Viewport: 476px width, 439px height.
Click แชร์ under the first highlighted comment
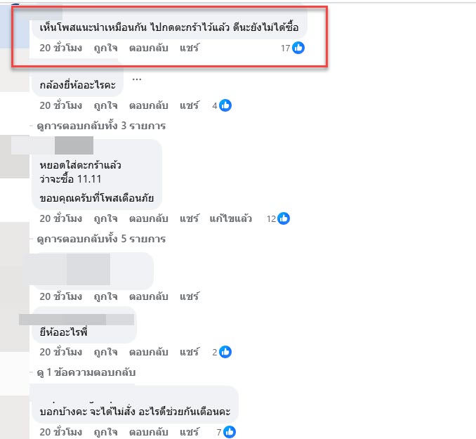(190, 48)
